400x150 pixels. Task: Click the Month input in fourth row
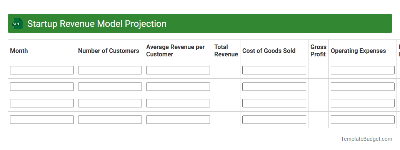point(42,120)
